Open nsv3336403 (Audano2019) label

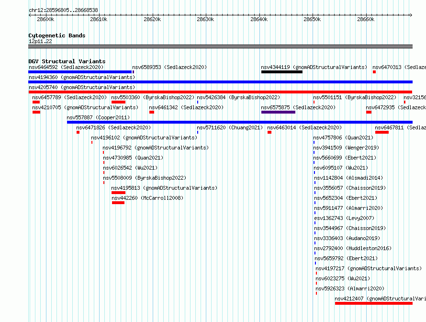347,238
